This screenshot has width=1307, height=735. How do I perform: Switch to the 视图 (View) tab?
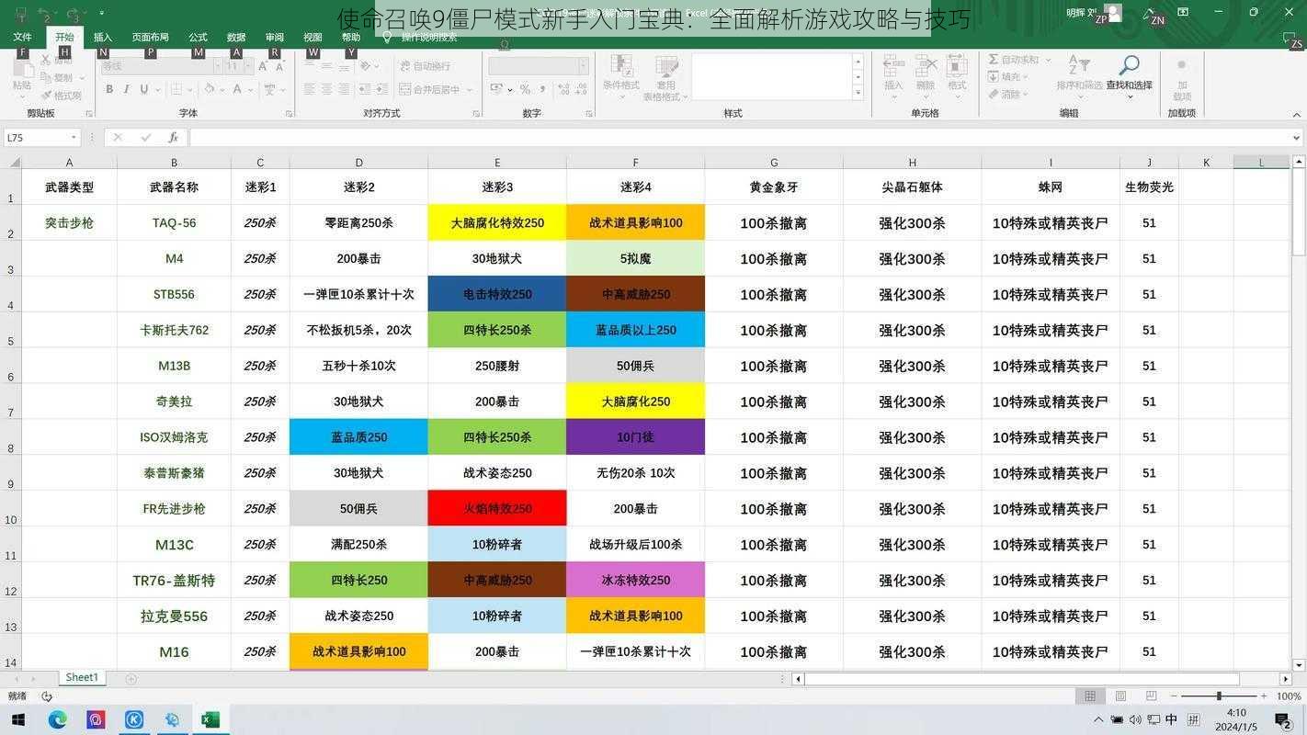313,37
